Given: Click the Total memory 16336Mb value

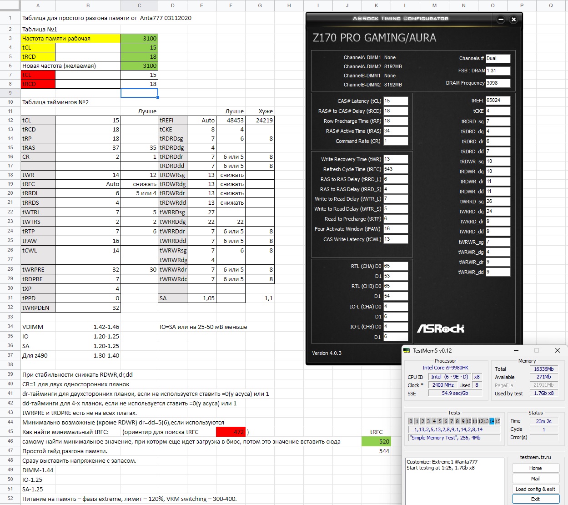Looking at the screenshot, I should pyautogui.click(x=543, y=369).
